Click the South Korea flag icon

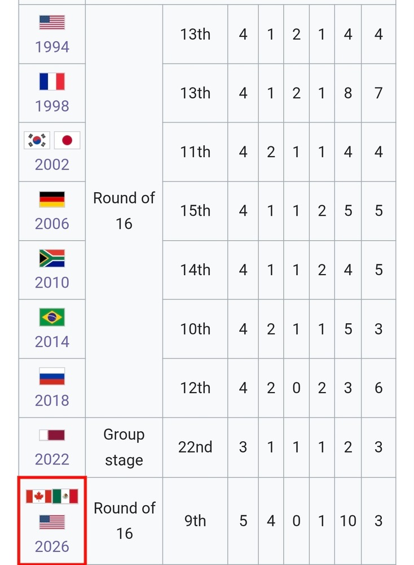click(x=37, y=140)
